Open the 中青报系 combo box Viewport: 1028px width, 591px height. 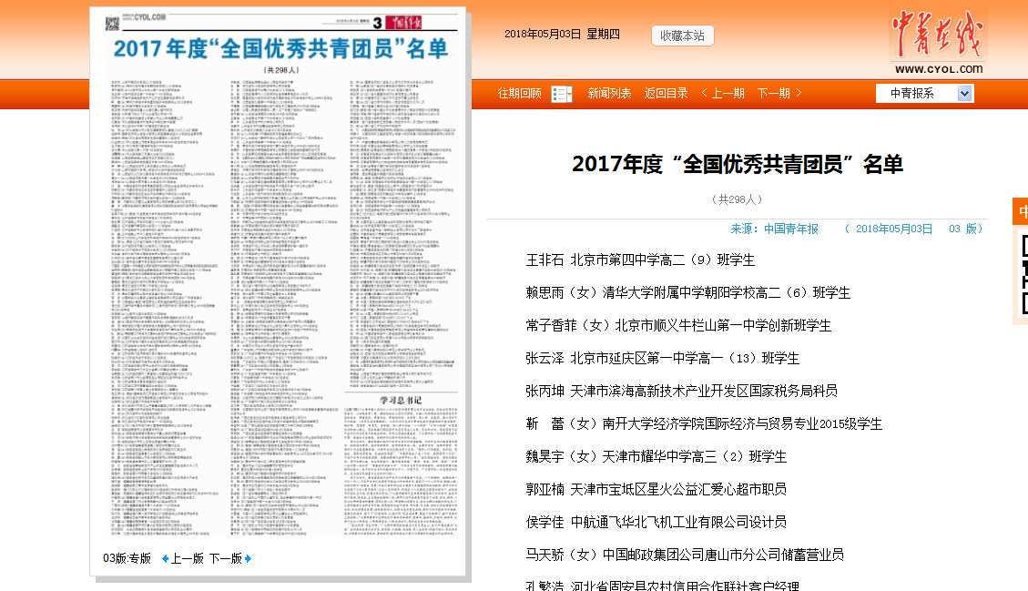[916, 93]
